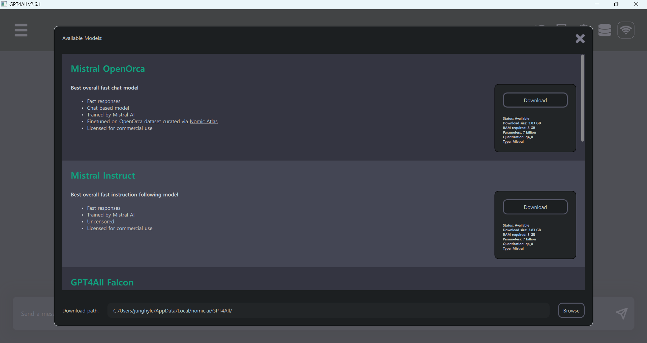This screenshot has height=343, width=647.
Task: Click the 'Download path:' label
Action: coord(81,311)
